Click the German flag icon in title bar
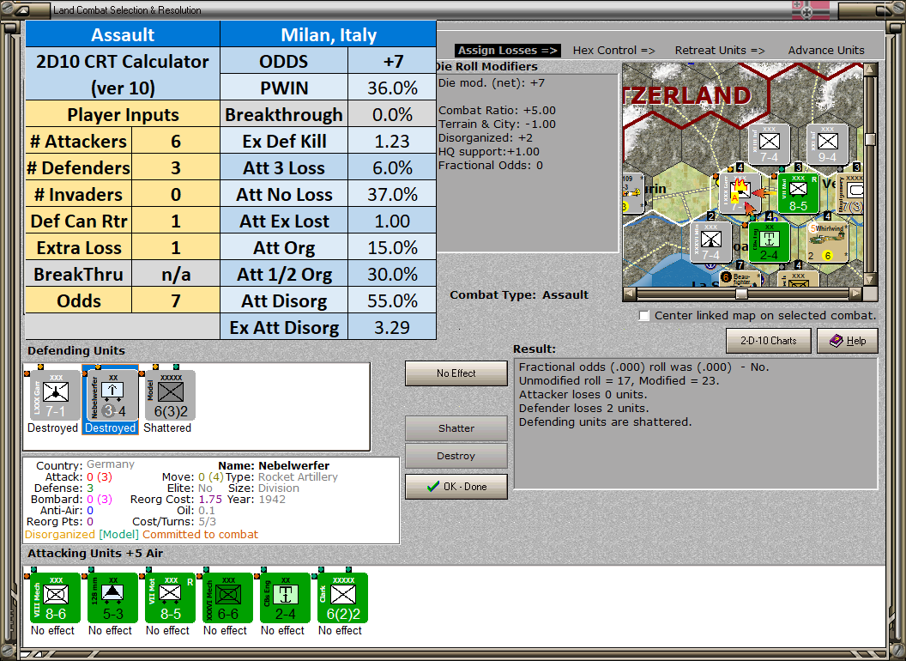The image size is (906, 661). pyautogui.click(x=811, y=9)
